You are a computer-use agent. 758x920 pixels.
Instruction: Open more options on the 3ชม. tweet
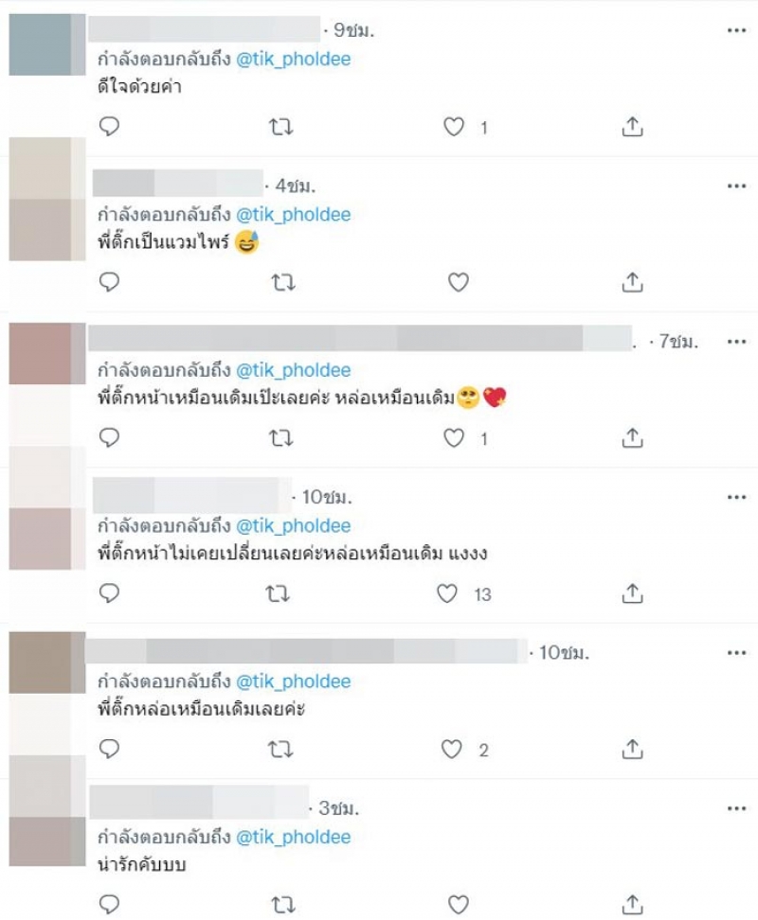coord(736,808)
